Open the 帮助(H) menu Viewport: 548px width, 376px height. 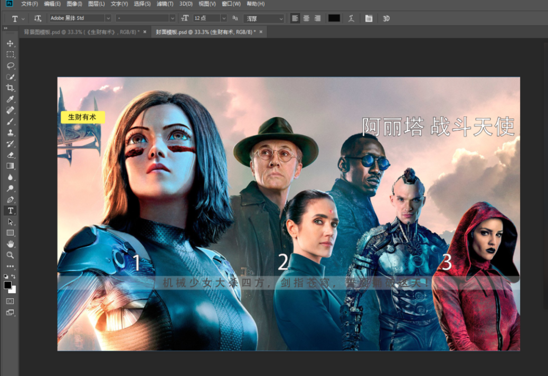point(256,4)
